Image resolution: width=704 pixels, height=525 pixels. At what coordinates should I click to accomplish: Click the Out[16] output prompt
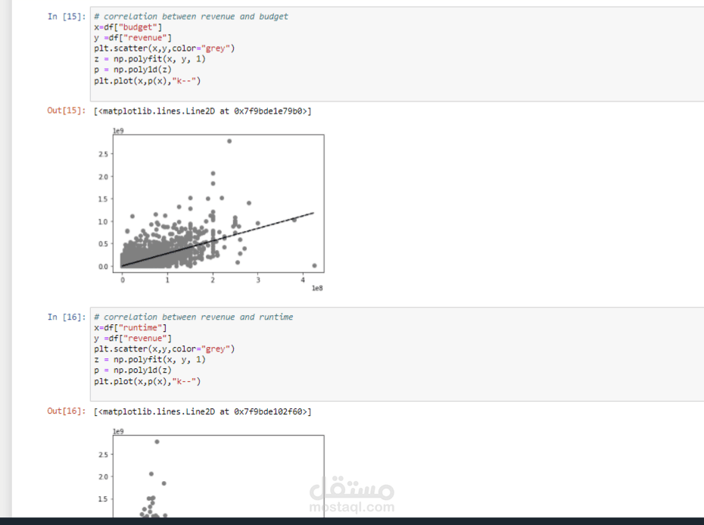[66, 411]
